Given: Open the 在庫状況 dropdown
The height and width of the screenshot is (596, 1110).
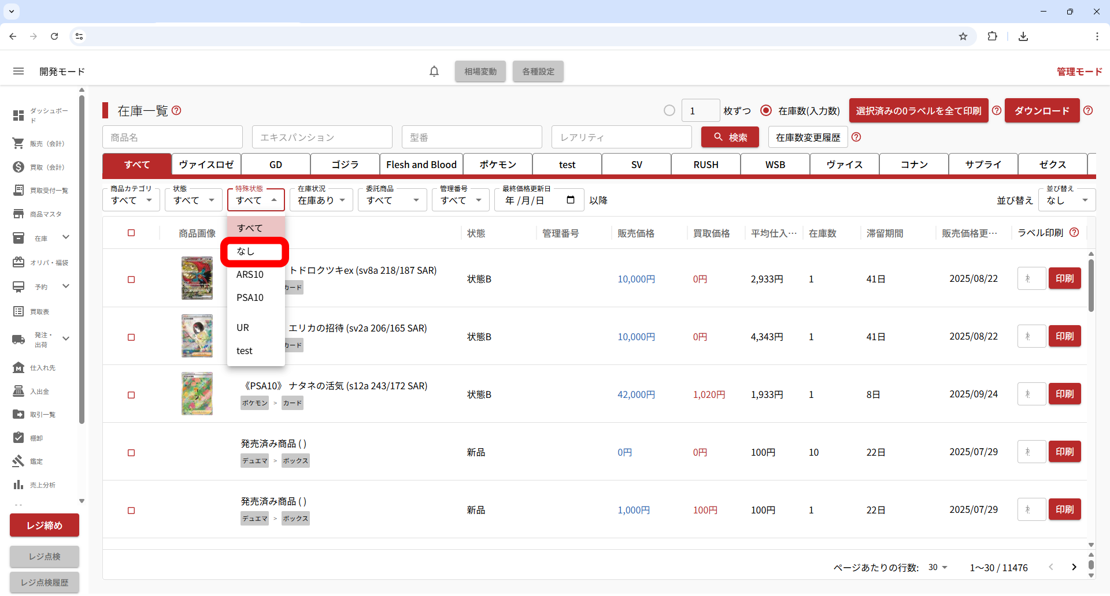Looking at the screenshot, I should (x=321, y=200).
